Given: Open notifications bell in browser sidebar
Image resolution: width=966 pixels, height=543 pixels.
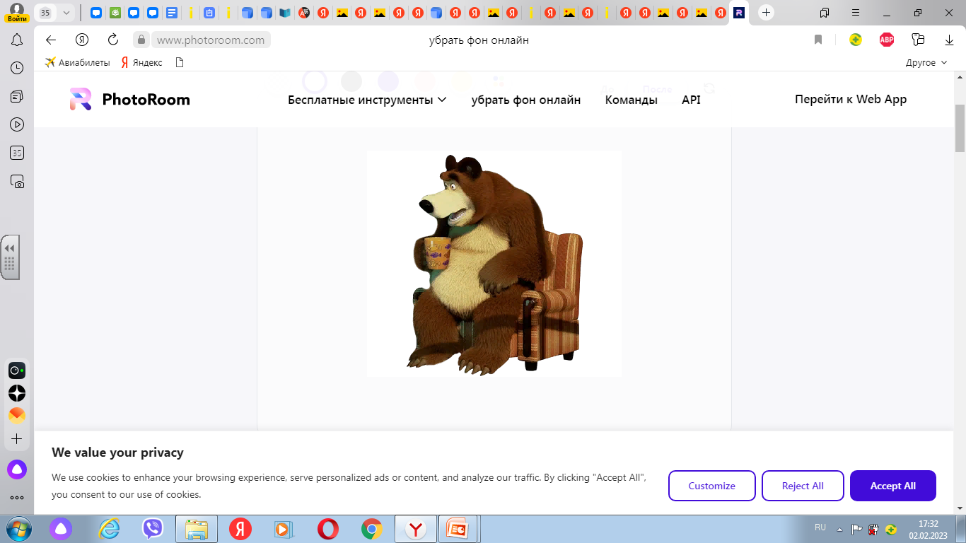Looking at the screenshot, I should click(17, 40).
